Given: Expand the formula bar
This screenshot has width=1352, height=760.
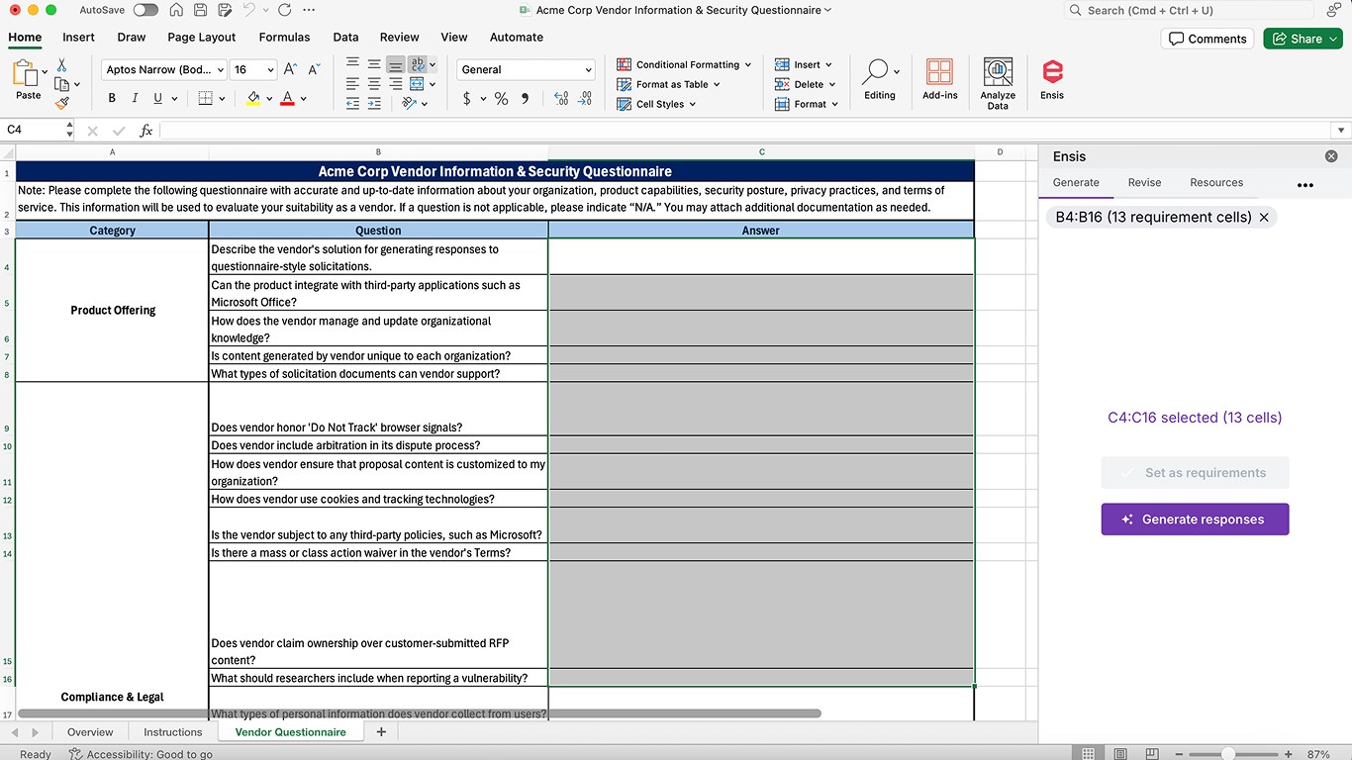Looking at the screenshot, I should [x=1341, y=131].
